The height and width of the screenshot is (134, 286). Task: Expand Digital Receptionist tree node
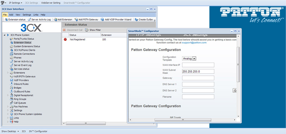8,95
